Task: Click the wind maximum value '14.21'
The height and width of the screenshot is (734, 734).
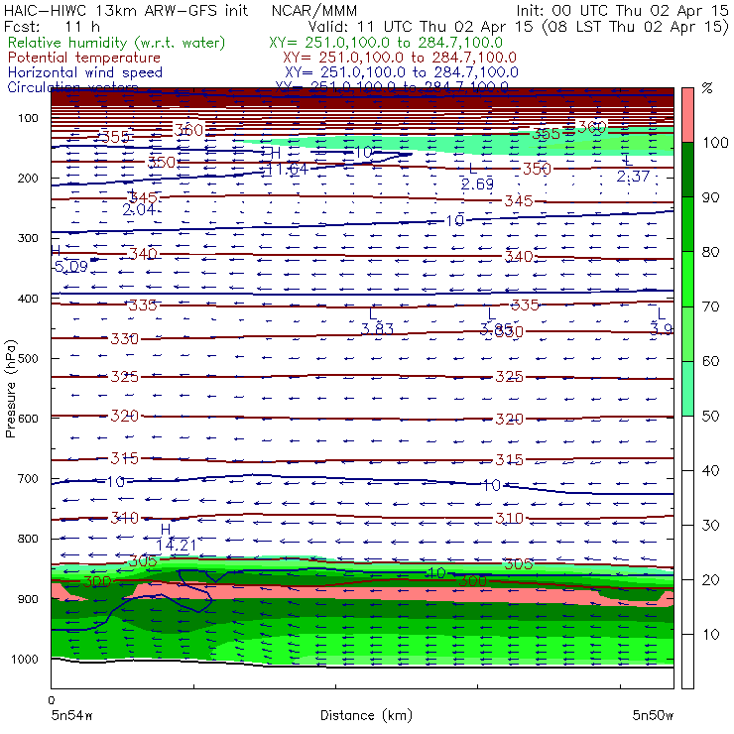Action: coord(176,545)
